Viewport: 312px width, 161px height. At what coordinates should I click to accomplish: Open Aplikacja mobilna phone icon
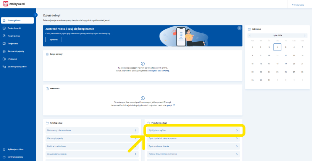pyautogui.click(x=4, y=149)
